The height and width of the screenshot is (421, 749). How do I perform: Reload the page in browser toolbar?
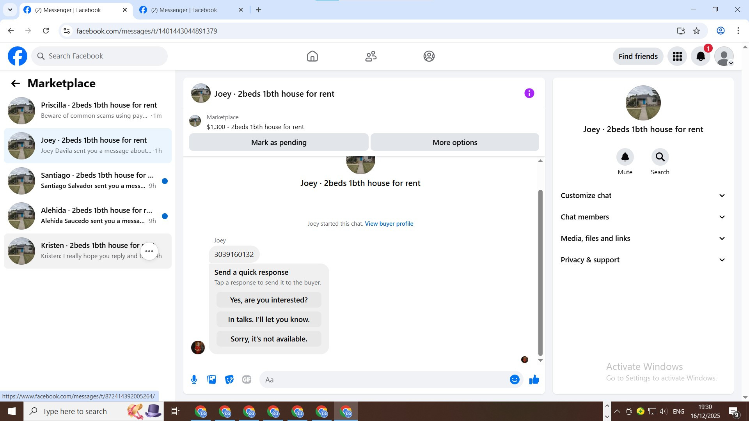tap(46, 31)
